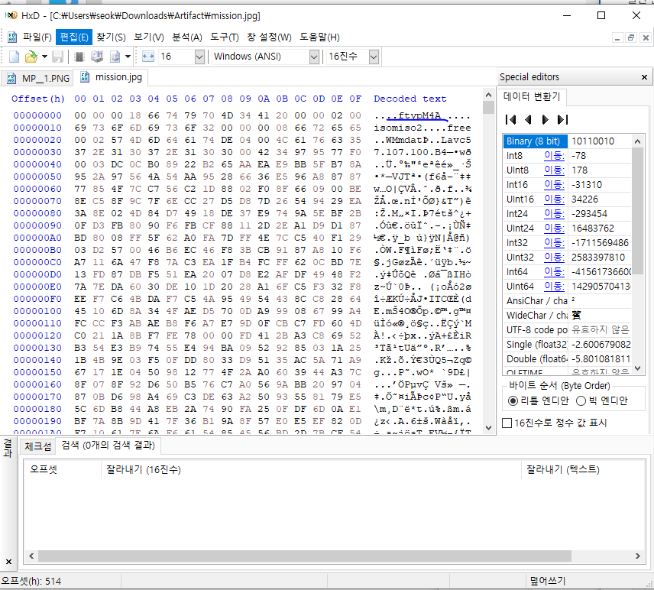Select the 데이터 변환기 tab
This screenshot has height=590, width=654.
[x=532, y=96]
